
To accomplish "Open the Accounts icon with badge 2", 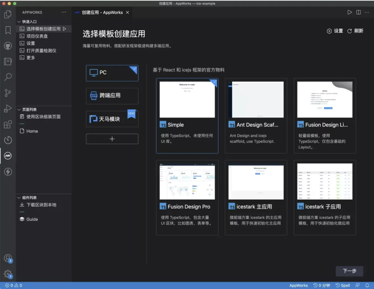I will [8, 259].
